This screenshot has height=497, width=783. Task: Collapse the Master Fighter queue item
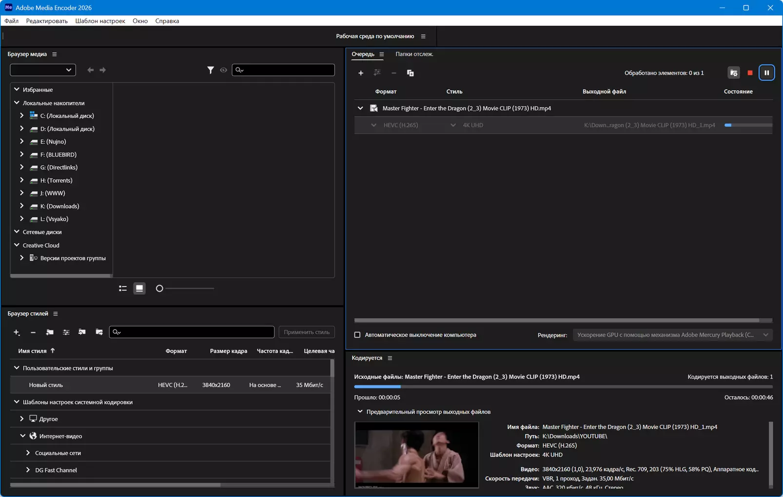[x=360, y=108]
